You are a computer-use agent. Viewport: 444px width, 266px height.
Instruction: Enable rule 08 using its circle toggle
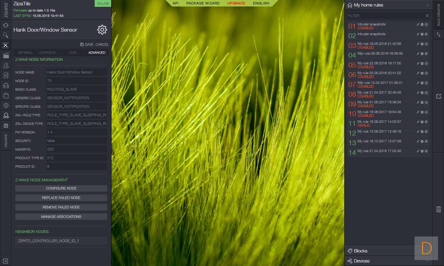[x=426, y=93]
